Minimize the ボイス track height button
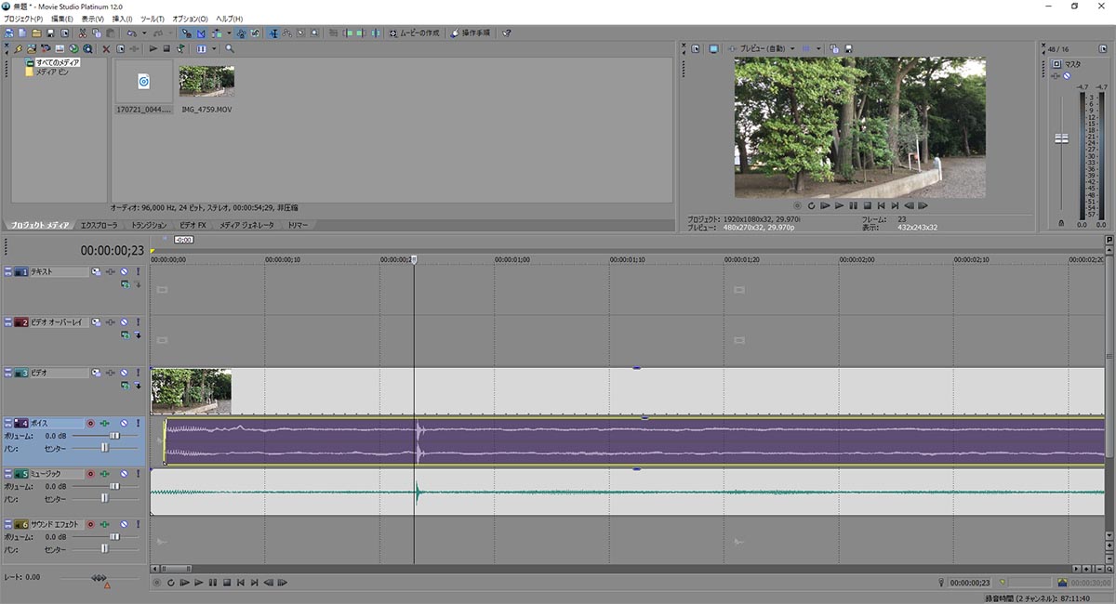The width and height of the screenshot is (1116, 604). 7,423
